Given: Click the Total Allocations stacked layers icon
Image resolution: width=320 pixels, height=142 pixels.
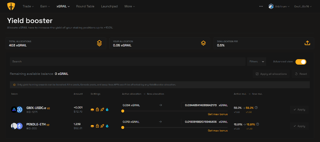Looking at the screenshot, I should [99, 43].
